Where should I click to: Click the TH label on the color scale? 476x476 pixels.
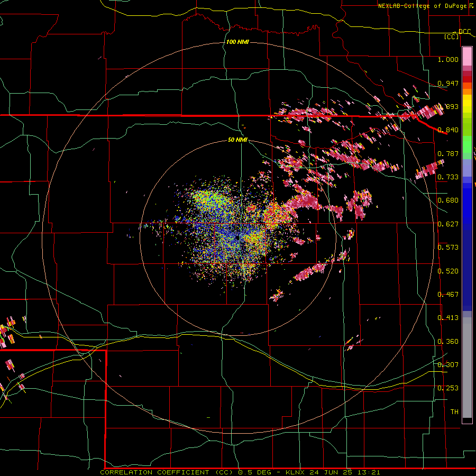(x=454, y=412)
